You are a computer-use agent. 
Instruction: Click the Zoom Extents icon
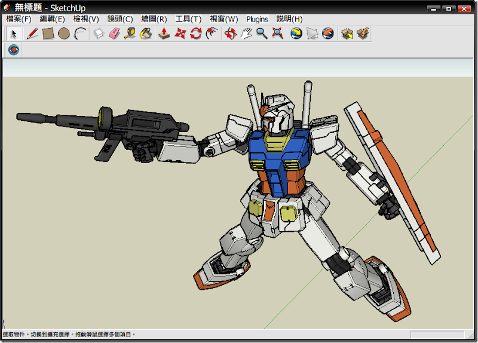click(x=277, y=33)
